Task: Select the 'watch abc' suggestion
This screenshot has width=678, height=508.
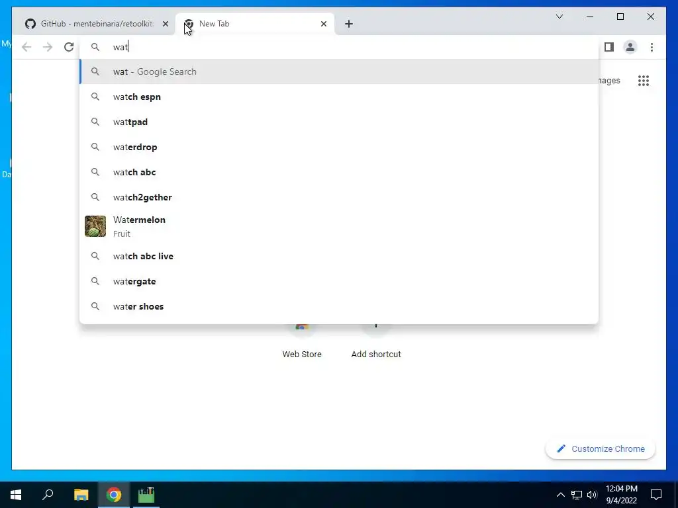Action: coord(339,172)
